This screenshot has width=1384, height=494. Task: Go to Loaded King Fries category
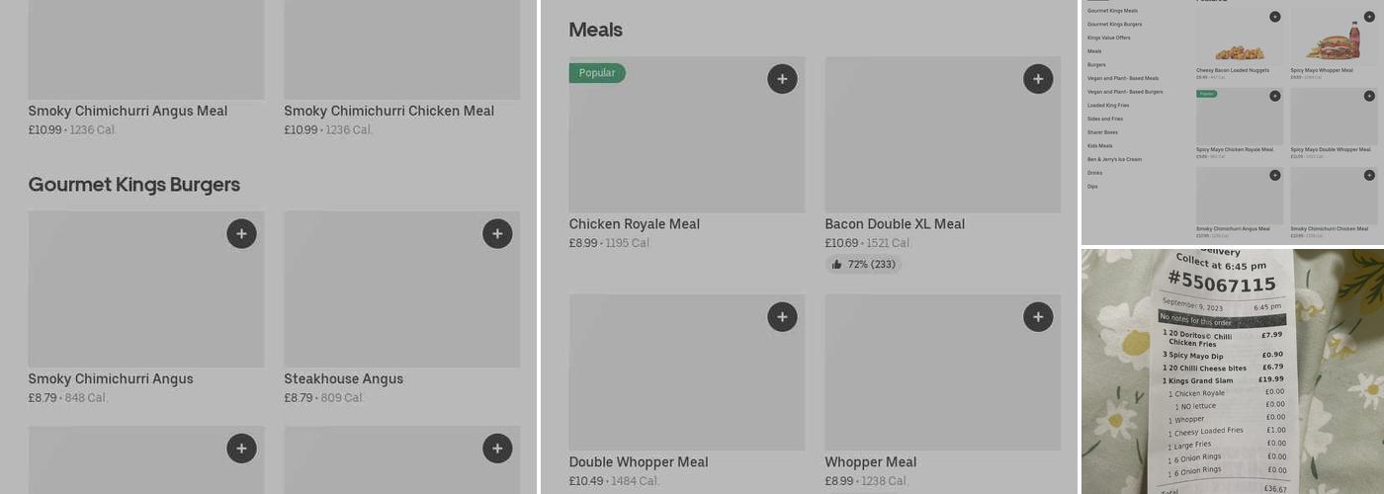[x=1108, y=105]
